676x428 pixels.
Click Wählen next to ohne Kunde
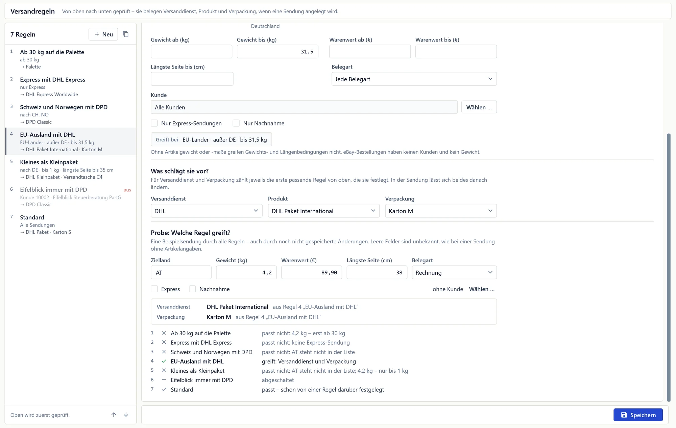click(482, 289)
